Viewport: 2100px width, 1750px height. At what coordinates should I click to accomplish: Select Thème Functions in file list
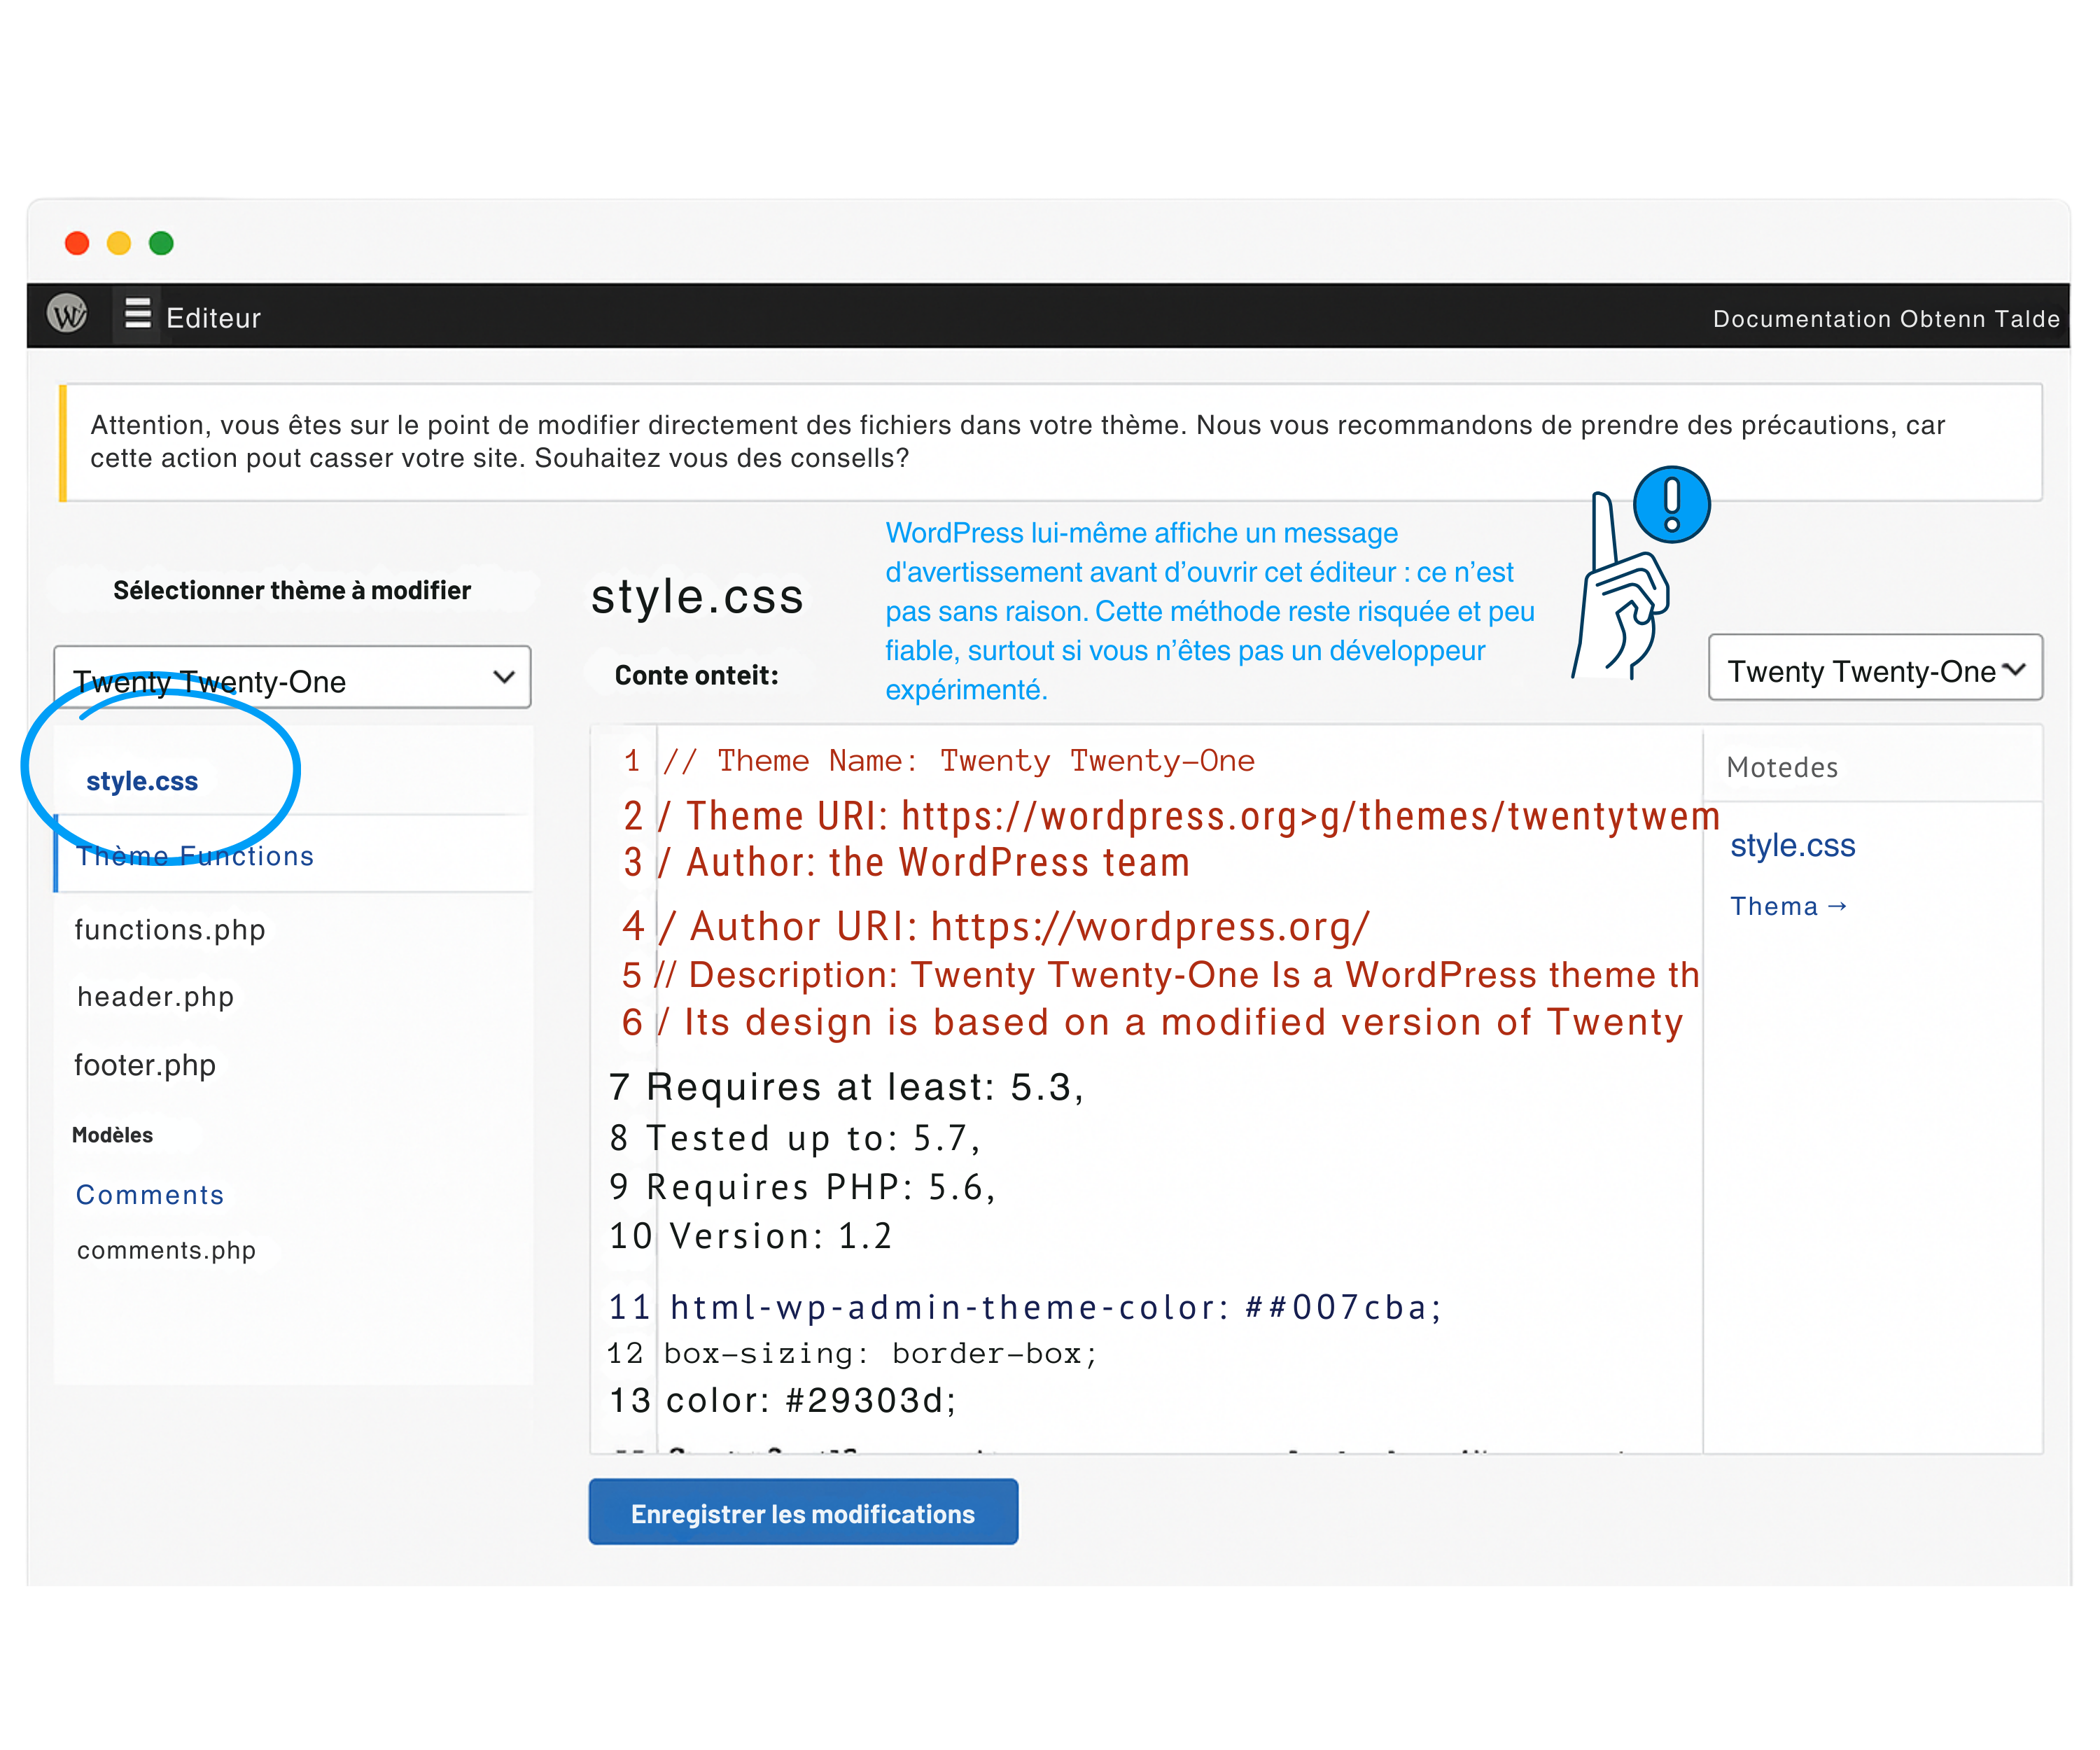pos(195,856)
